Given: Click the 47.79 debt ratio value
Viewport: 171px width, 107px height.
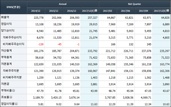Looking at the screenshot, I should tap(40, 91).
